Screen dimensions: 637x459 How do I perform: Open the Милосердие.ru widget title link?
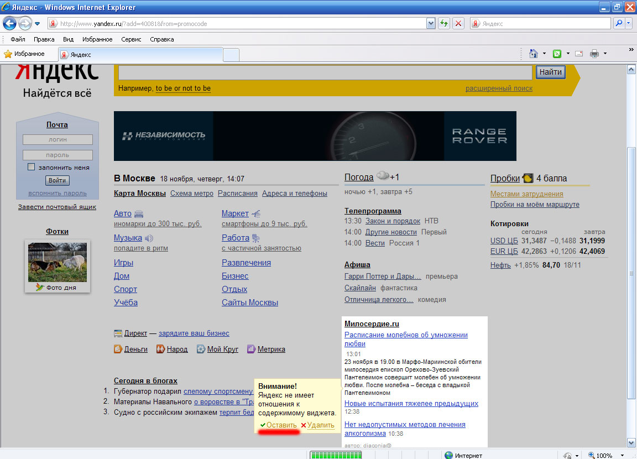[372, 324]
